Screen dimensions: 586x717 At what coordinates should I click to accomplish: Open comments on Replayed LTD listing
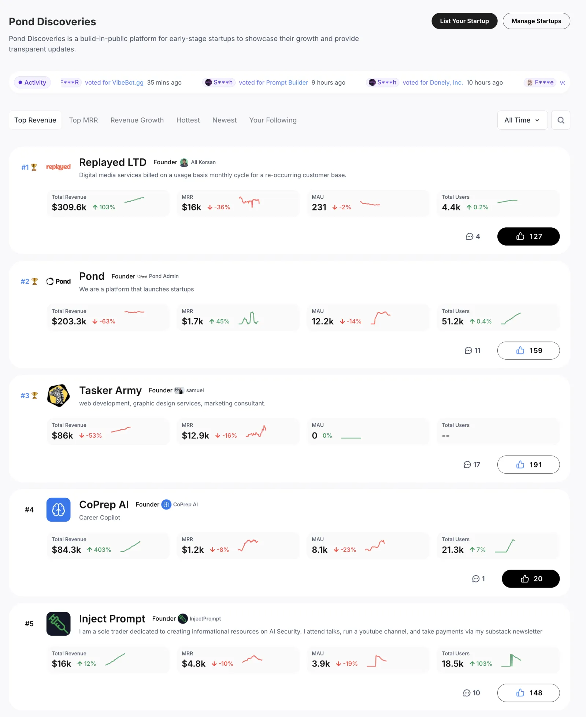click(473, 236)
